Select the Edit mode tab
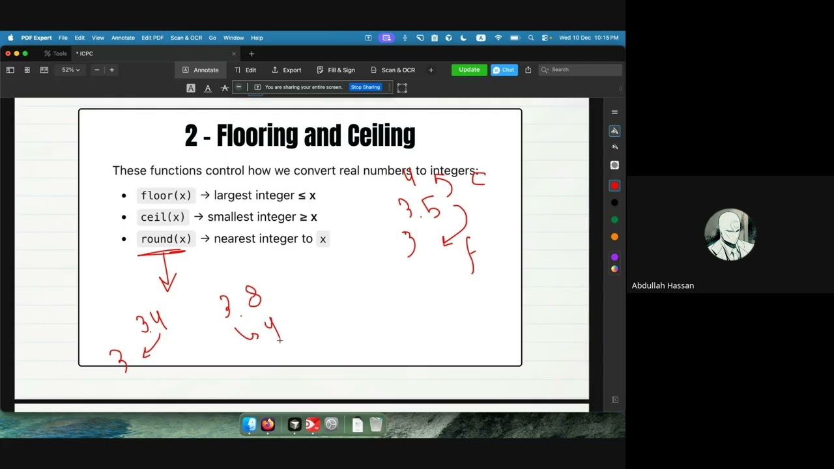834x469 pixels. tap(245, 70)
